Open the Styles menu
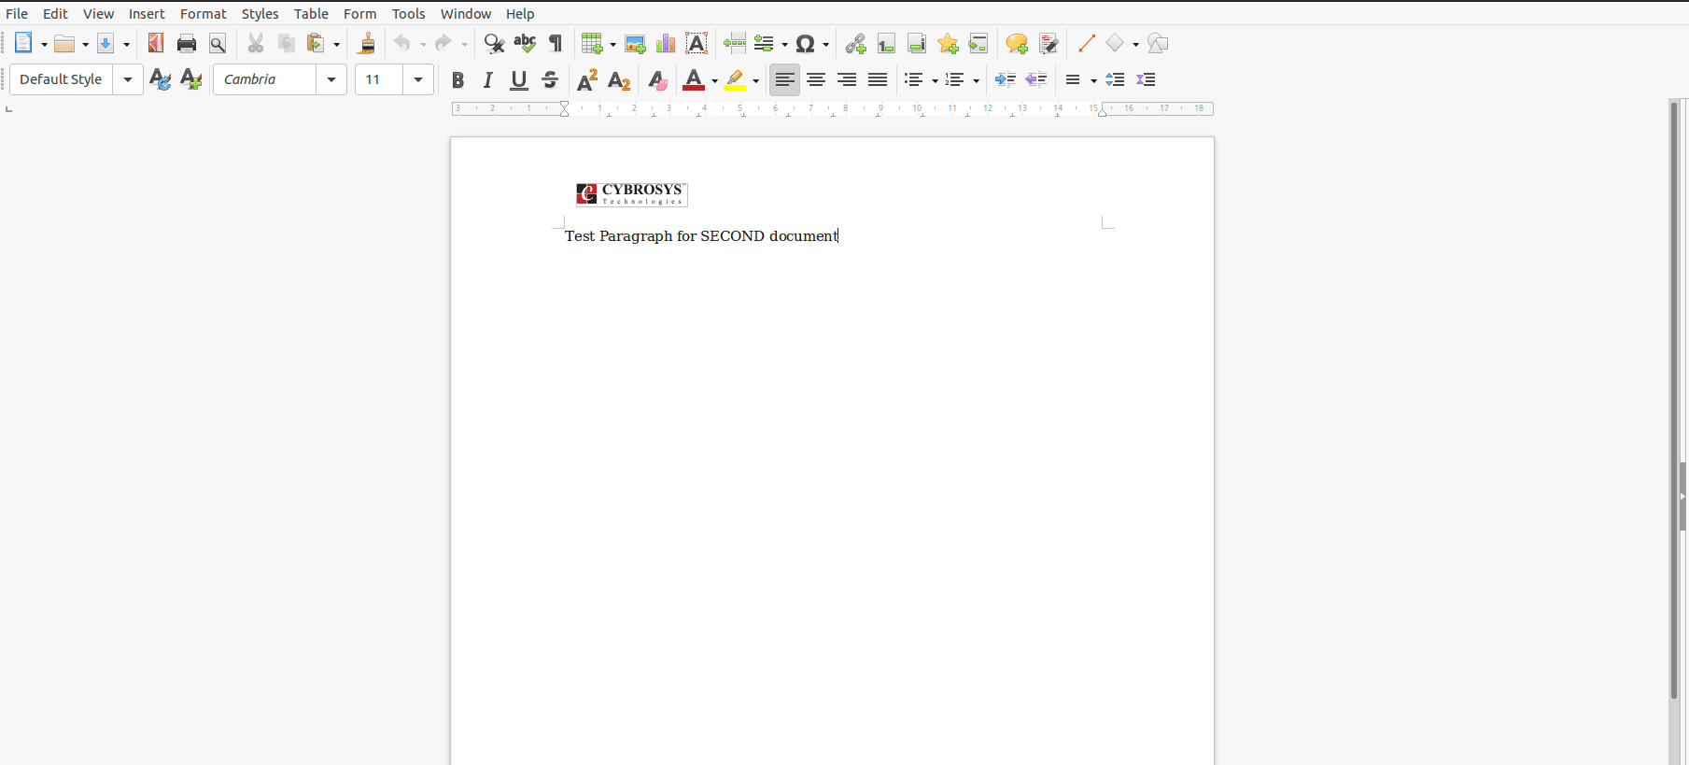 tap(260, 14)
